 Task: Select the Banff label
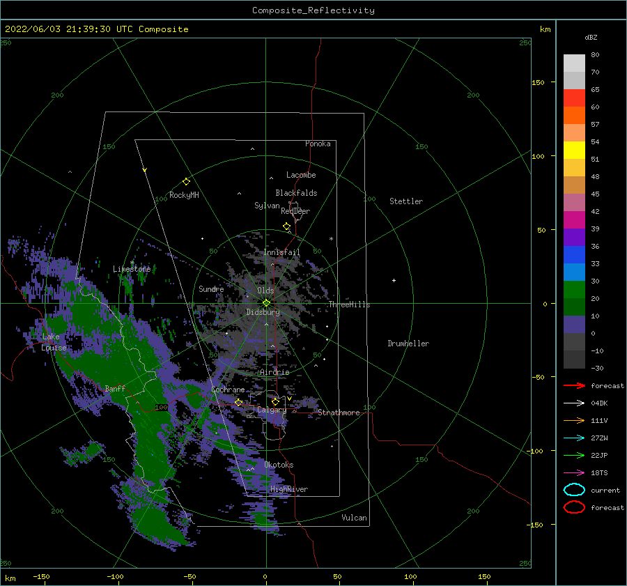point(115,388)
